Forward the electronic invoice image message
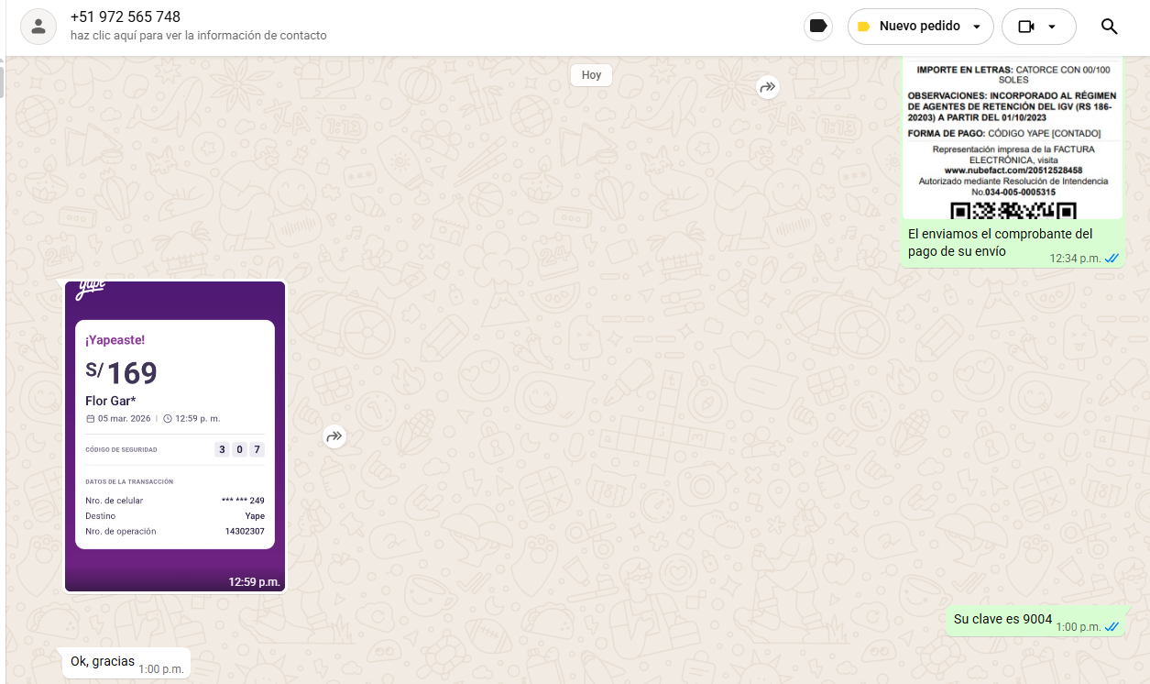The width and height of the screenshot is (1150, 684). [x=767, y=87]
